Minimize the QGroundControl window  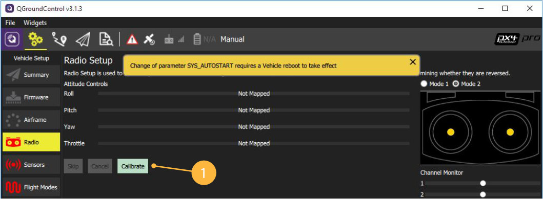click(481, 9)
